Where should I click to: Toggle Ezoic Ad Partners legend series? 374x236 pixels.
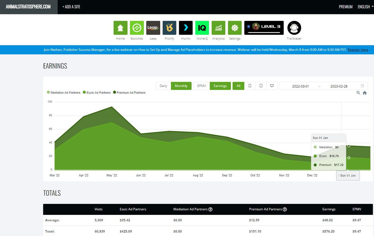pos(97,92)
